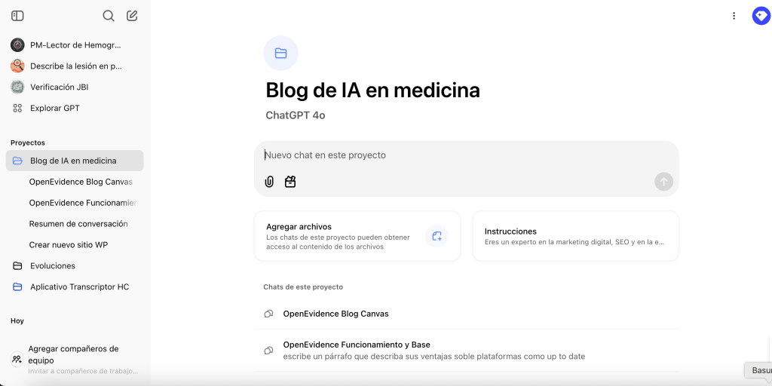Open Crear nuevo sitio WP in sidebar
This screenshot has height=386, width=772.
68,245
